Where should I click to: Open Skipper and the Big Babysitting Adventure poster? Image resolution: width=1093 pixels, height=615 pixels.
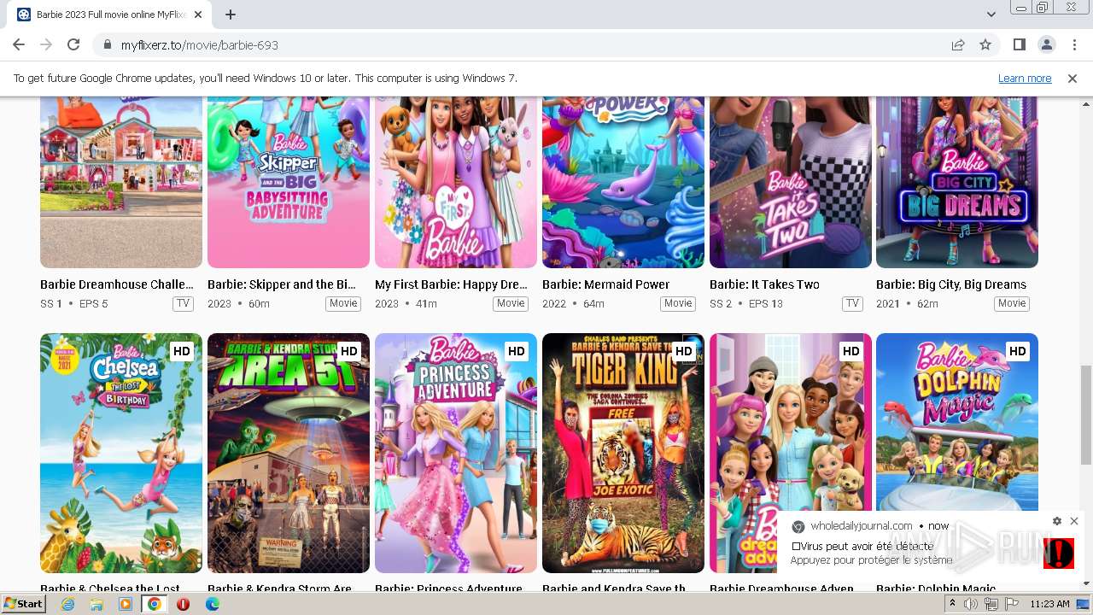point(289,182)
